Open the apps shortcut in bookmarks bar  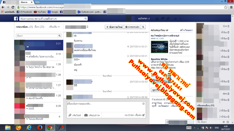8,12
